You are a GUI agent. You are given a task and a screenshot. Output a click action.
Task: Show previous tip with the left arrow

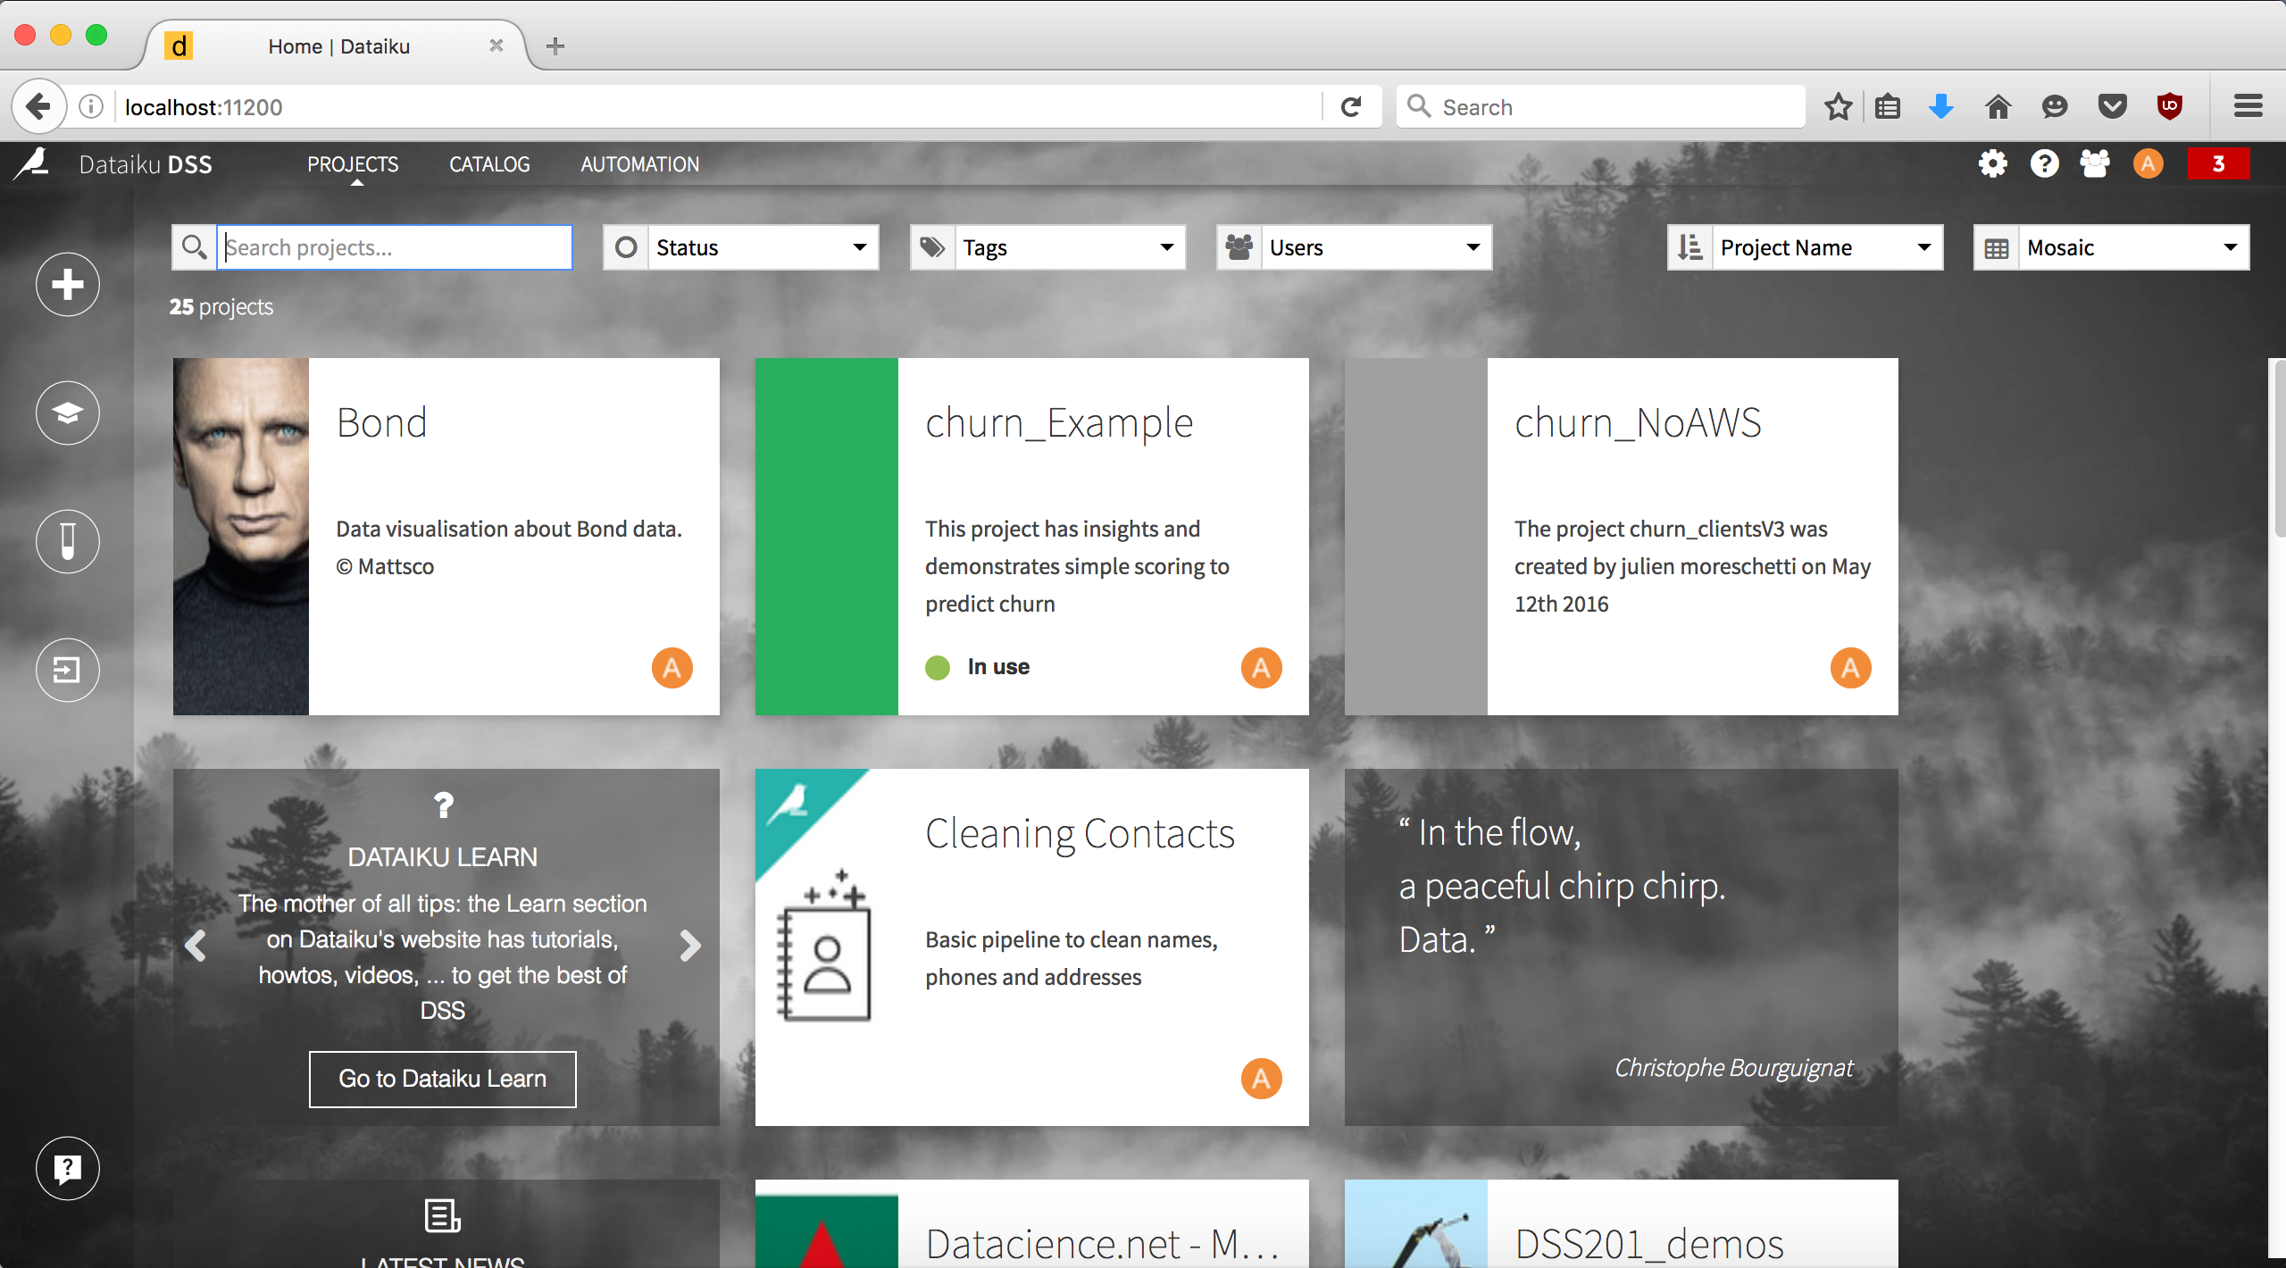[x=196, y=945]
